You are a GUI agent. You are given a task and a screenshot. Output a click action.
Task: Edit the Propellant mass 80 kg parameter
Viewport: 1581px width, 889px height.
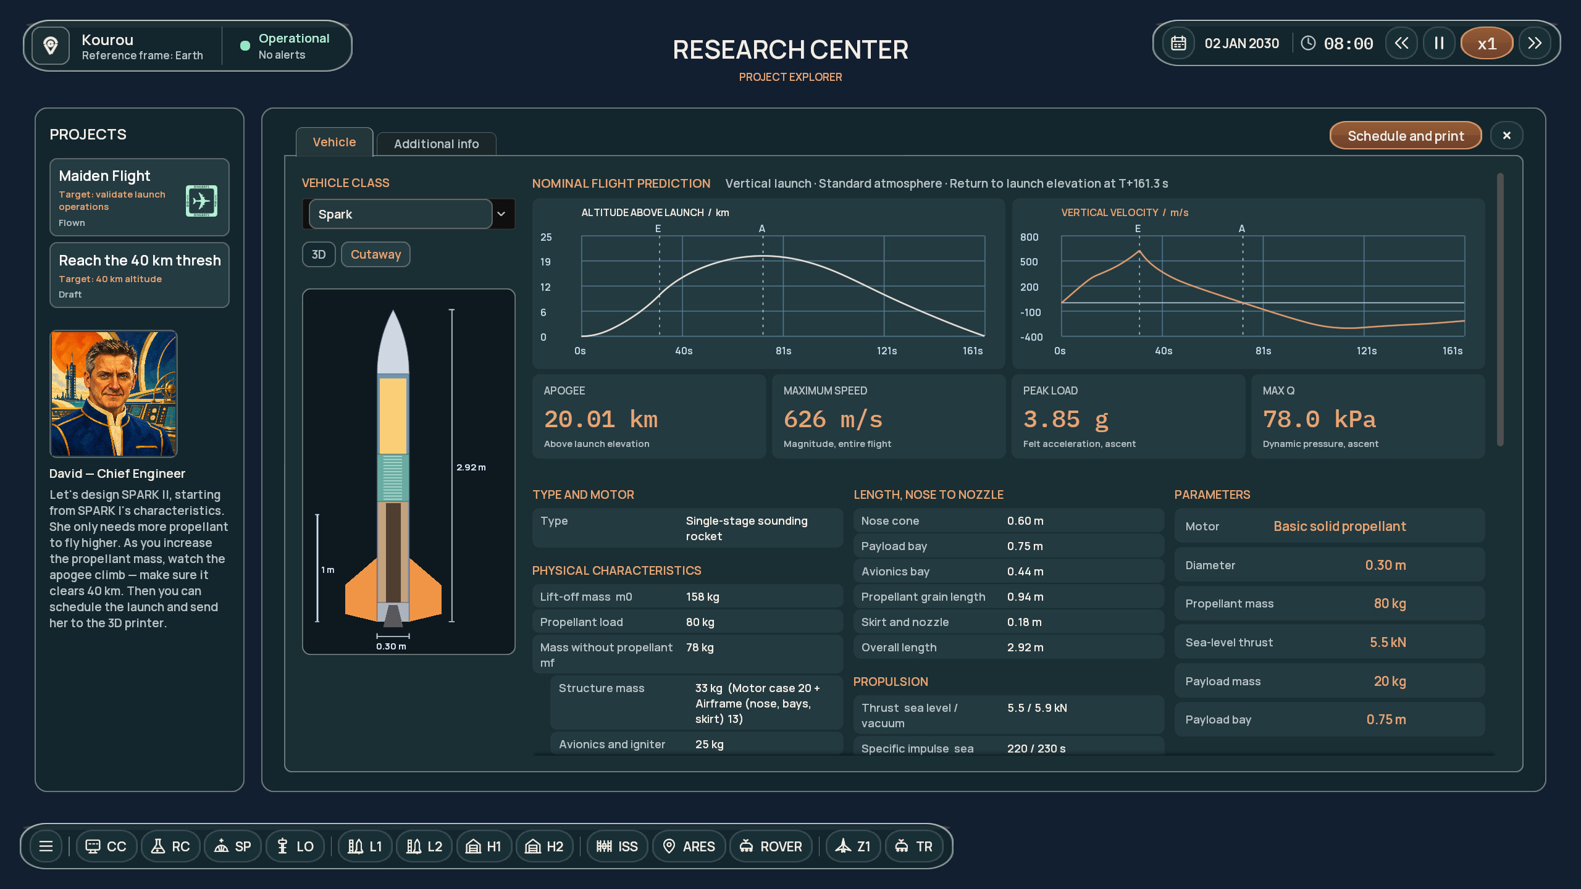(1329, 603)
